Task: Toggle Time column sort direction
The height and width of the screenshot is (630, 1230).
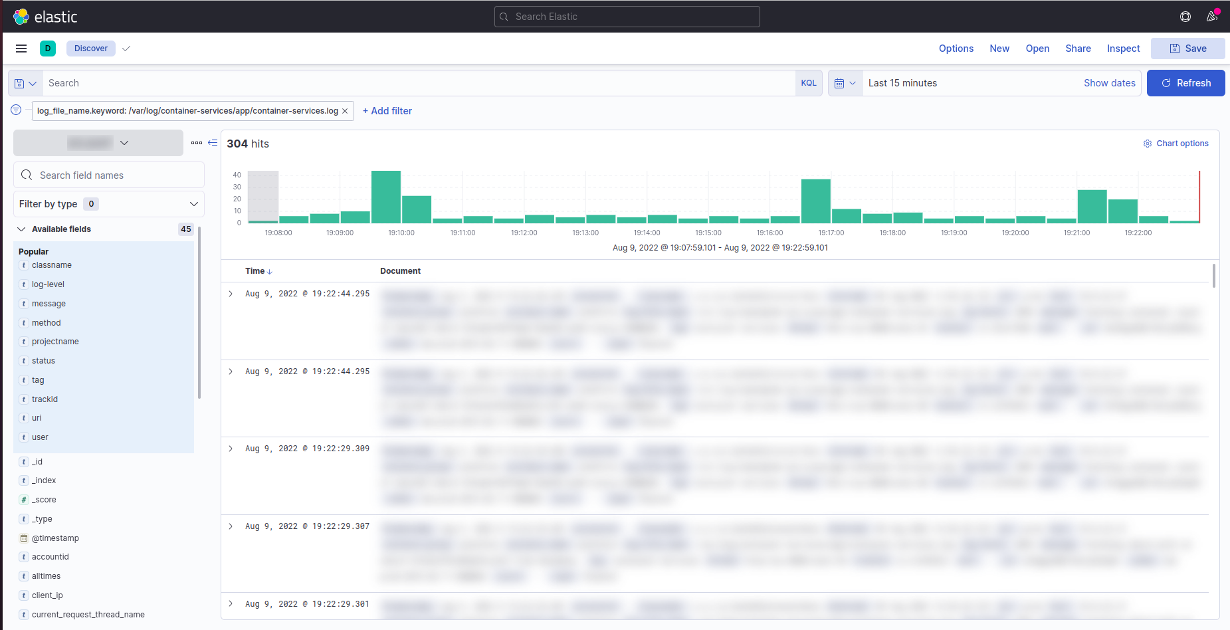Action: pos(269,272)
